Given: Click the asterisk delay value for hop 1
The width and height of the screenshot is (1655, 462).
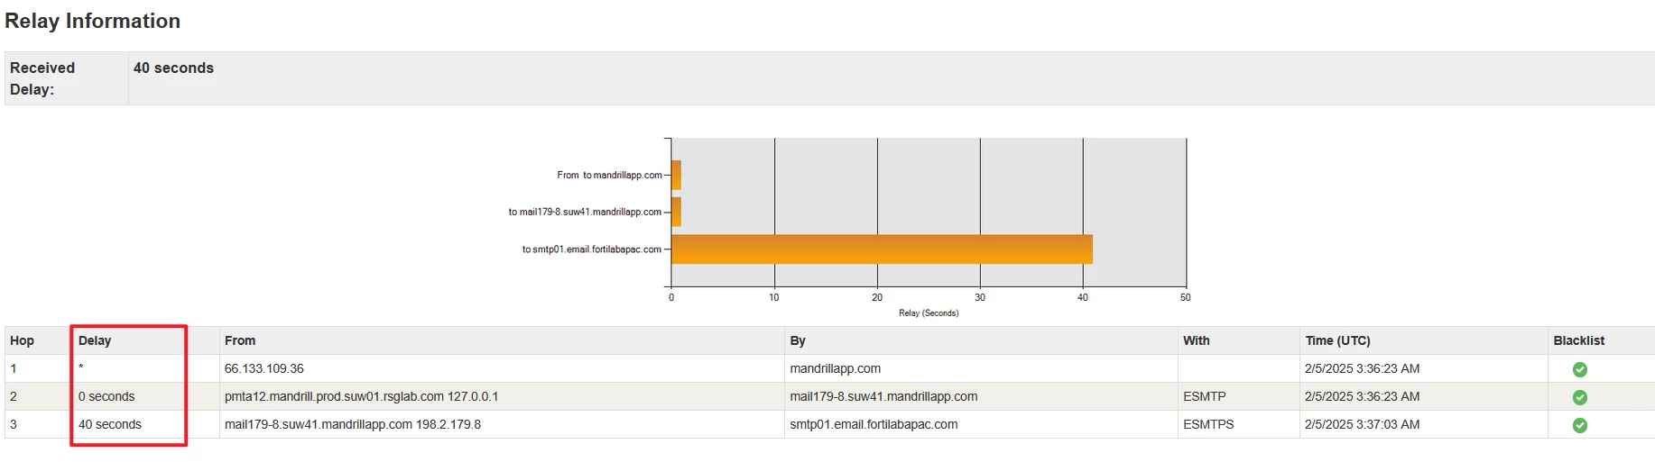Looking at the screenshot, I should pyautogui.click(x=81, y=368).
